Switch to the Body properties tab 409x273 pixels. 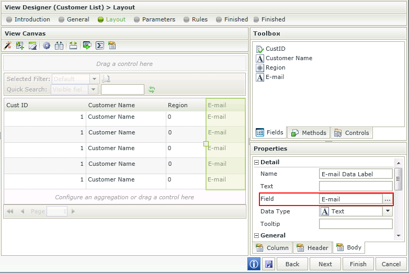pyautogui.click(x=349, y=247)
